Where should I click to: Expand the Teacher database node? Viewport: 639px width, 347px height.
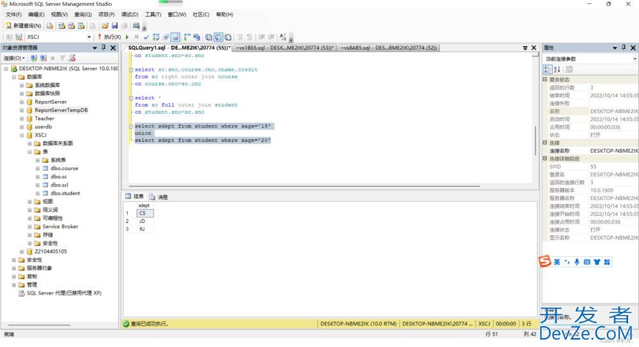(22, 119)
